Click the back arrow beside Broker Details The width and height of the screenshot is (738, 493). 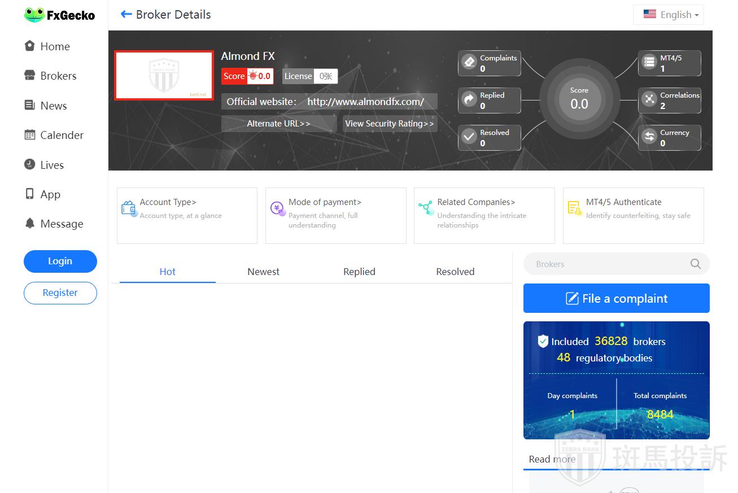pyautogui.click(x=126, y=15)
